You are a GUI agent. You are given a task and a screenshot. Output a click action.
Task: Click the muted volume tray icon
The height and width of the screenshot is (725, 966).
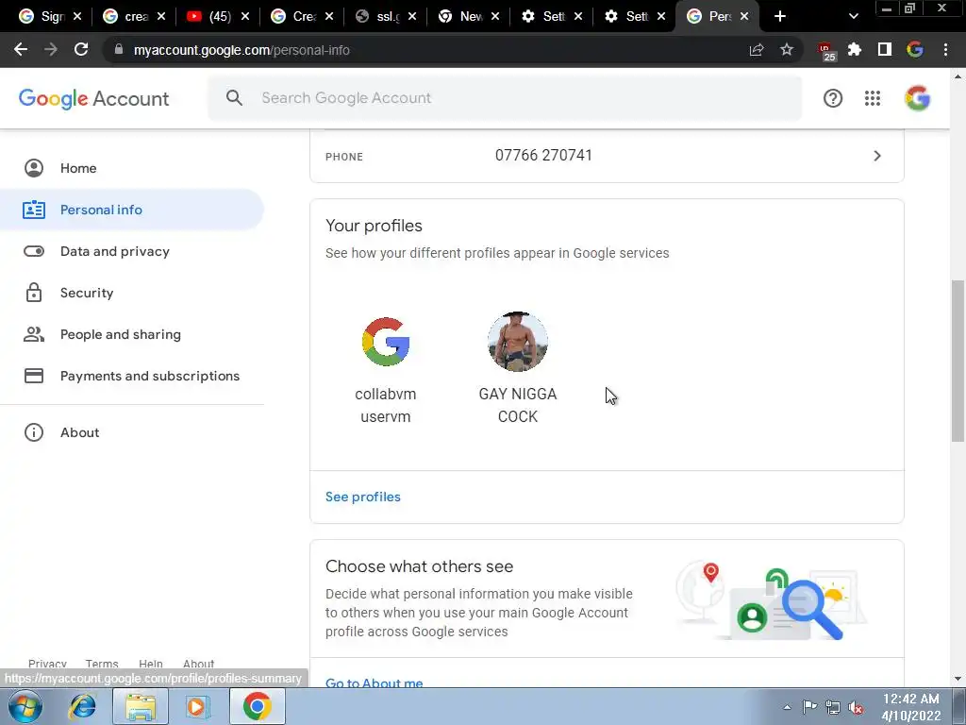tap(855, 708)
